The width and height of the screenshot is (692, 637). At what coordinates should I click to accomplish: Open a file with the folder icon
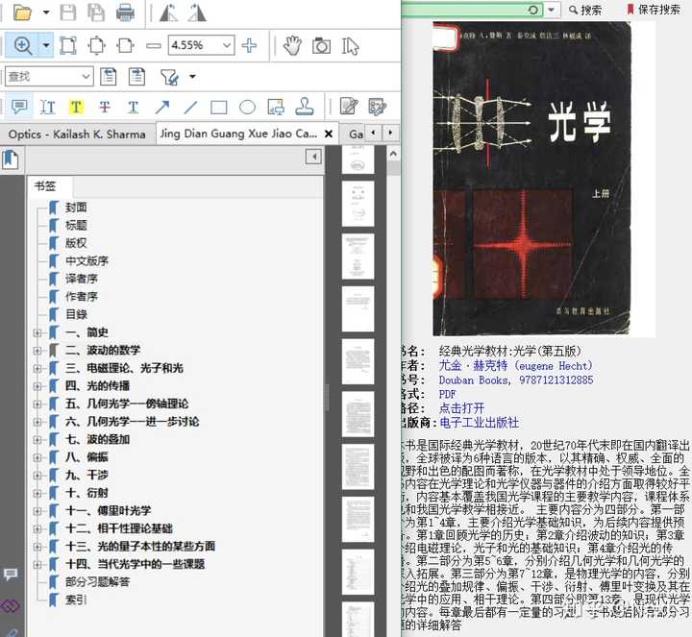pyautogui.click(x=22, y=12)
